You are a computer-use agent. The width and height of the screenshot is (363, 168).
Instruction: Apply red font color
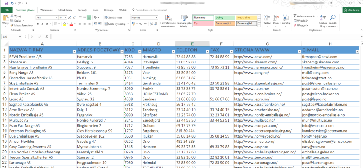coord(71,24)
